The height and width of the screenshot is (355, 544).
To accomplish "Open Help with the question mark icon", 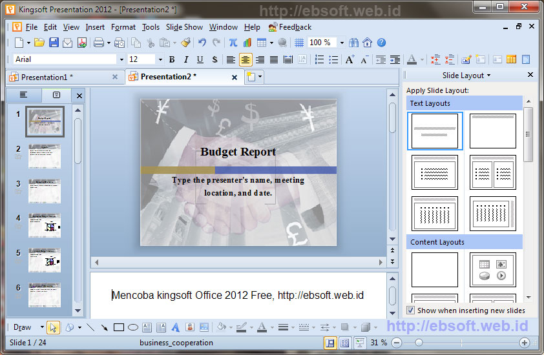I will click(x=381, y=43).
